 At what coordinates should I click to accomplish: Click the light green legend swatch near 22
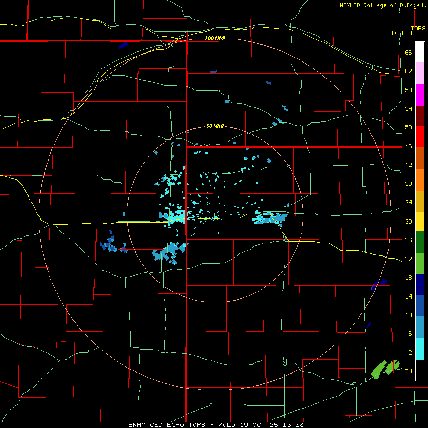[x=420, y=263]
